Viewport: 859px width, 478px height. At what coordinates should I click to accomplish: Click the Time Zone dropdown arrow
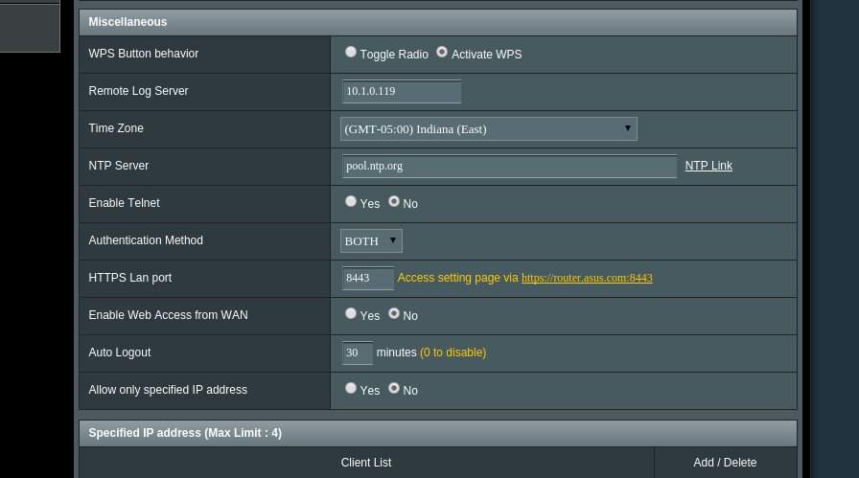pos(627,128)
